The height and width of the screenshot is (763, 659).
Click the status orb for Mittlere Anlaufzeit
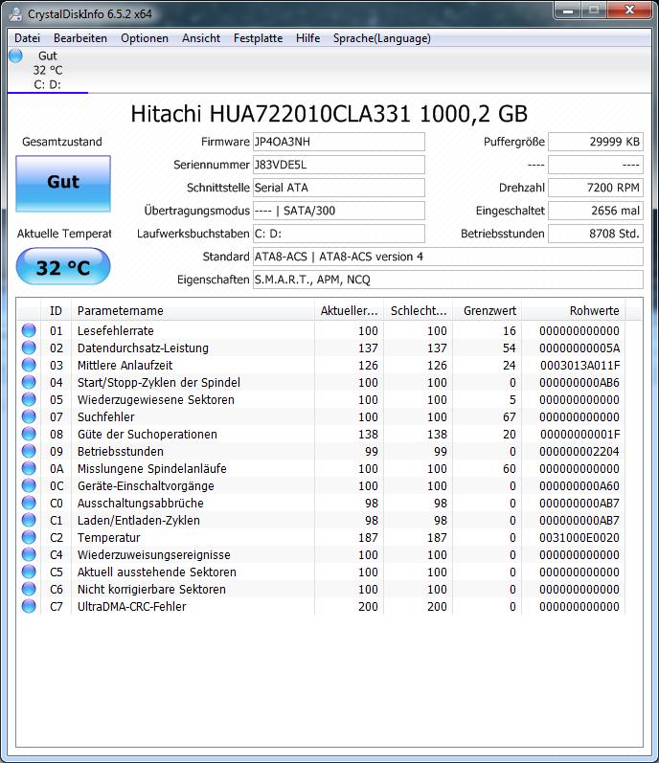coord(29,365)
